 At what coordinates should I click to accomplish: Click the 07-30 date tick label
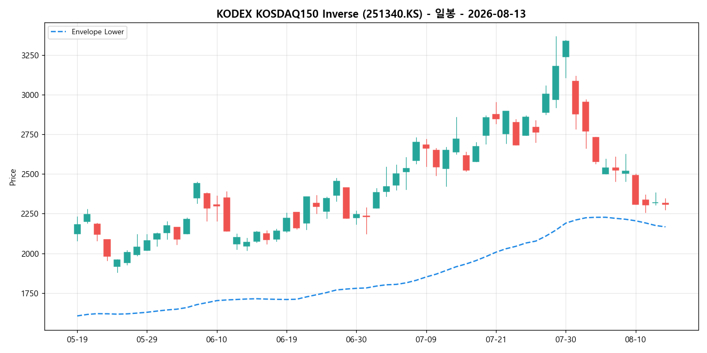coord(566,340)
